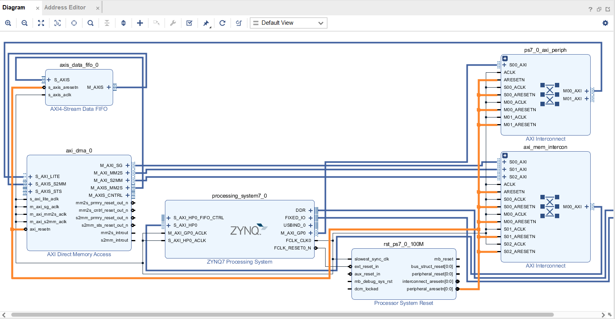Select the Zoom Fit icon
The width and height of the screenshot is (615, 319).
click(x=41, y=23)
